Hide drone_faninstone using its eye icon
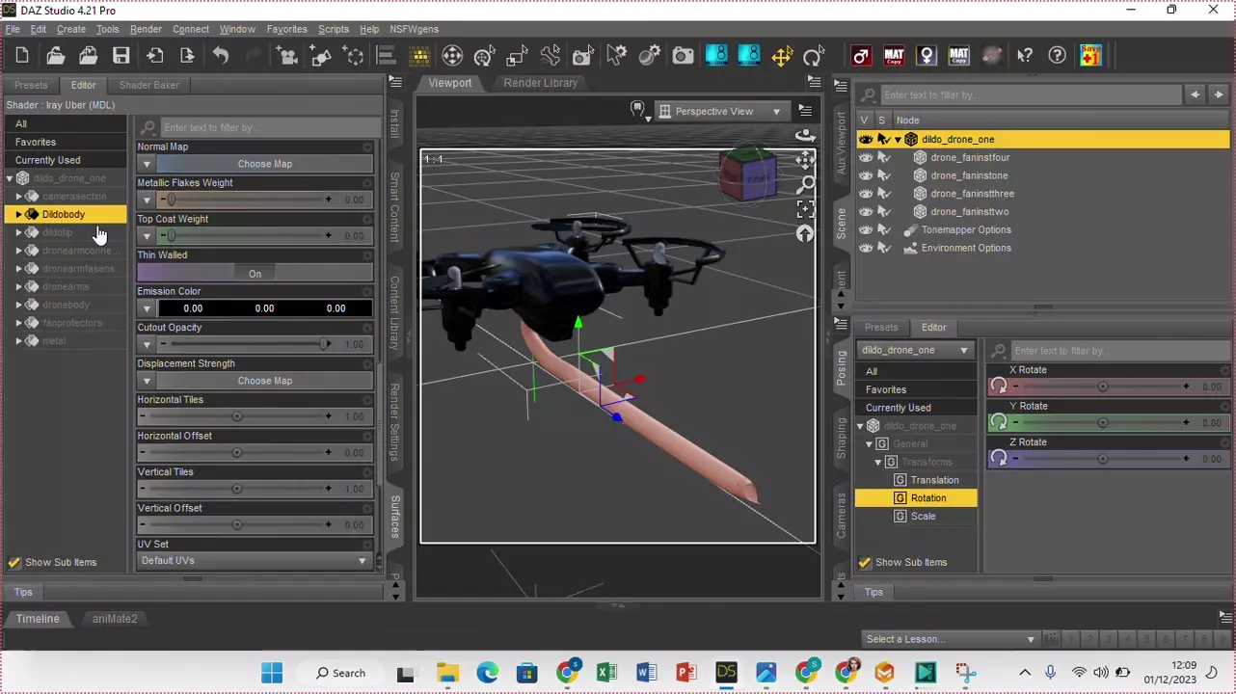This screenshot has width=1236, height=694. coord(866,175)
